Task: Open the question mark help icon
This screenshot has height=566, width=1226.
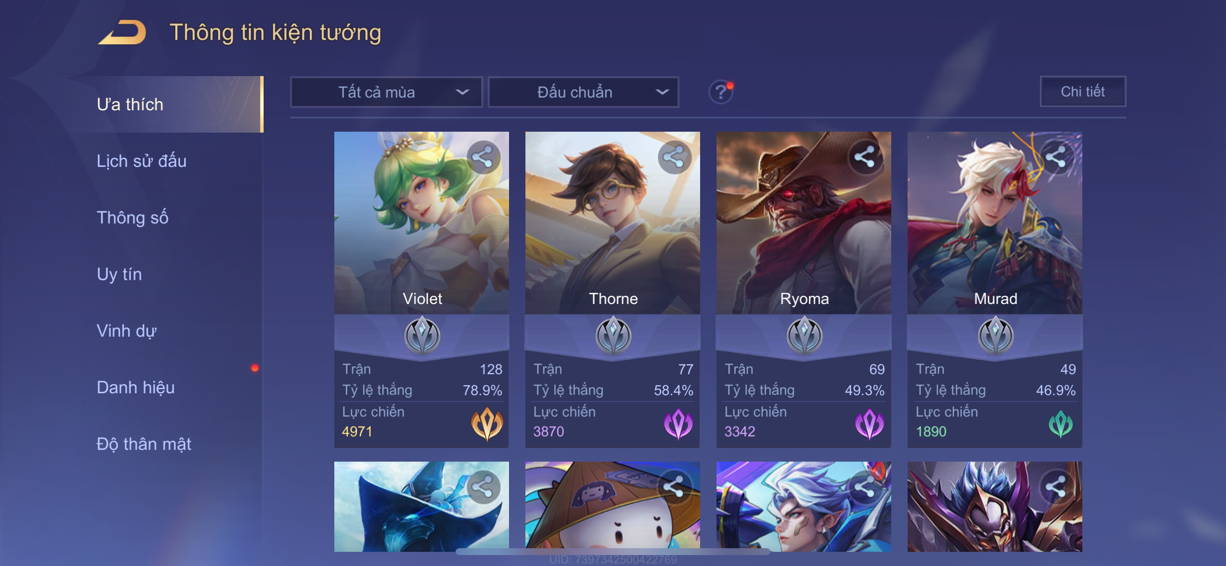Action: pyautogui.click(x=721, y=92)
